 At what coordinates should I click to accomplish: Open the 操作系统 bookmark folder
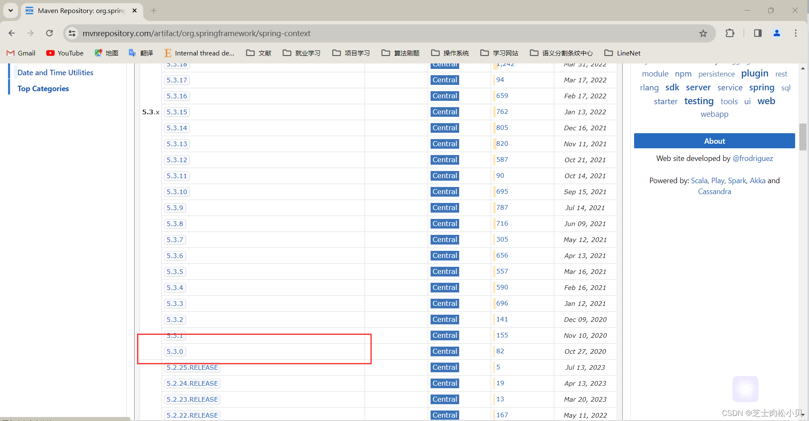click(x=450, y=53)
